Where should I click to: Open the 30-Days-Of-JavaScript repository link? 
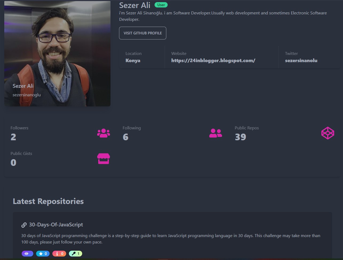point(56,225)
